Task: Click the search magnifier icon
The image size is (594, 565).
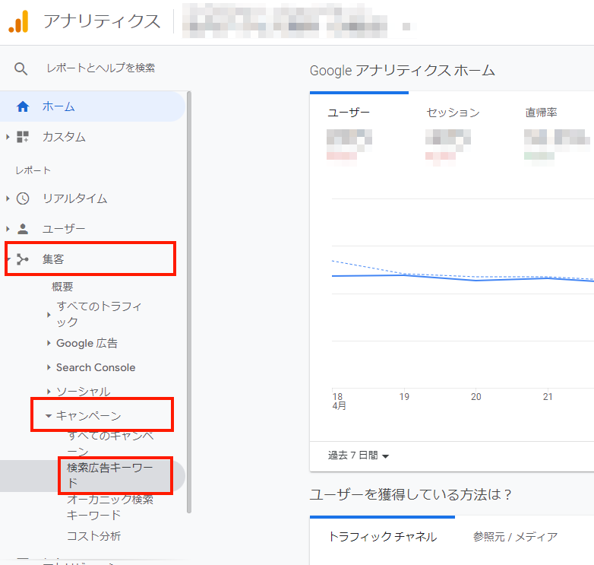Action: pyautogui.click(x=21, y=68)
